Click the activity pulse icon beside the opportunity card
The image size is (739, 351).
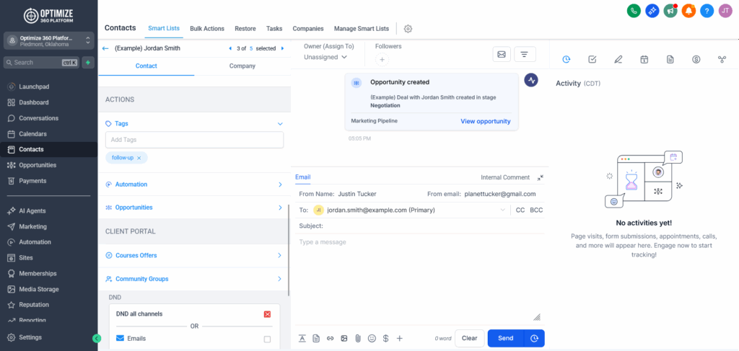point(532,80)
